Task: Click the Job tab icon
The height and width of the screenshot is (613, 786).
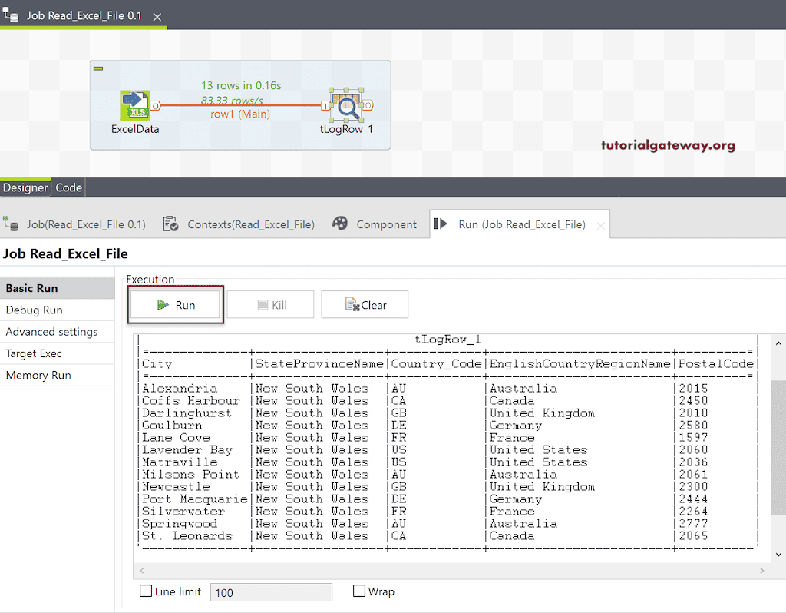Action: [x=13, y=224]
